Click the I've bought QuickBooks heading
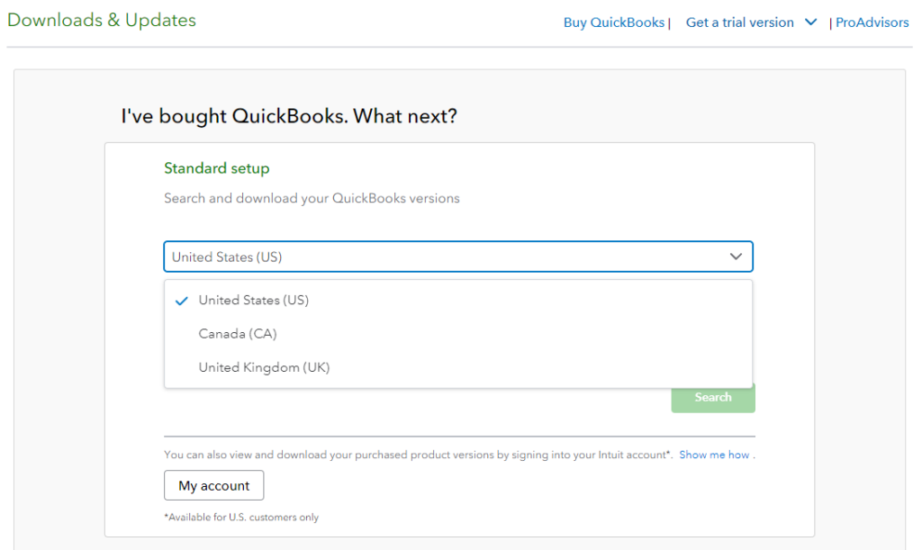 (x=288, y=116)
